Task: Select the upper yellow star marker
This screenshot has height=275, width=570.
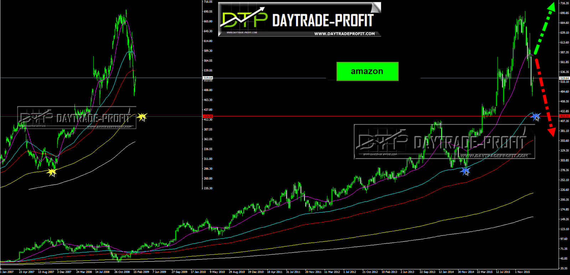Action: coord(142,116)
